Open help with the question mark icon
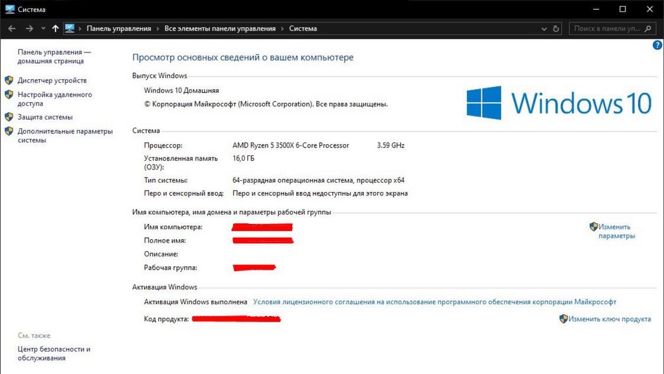This screenshot has width=664, height=374. coord(657,45)
